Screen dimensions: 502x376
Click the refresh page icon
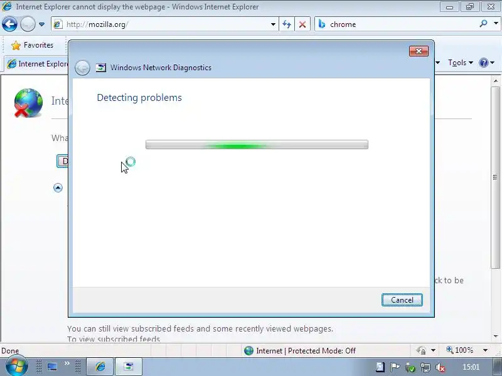coord(287,24)
